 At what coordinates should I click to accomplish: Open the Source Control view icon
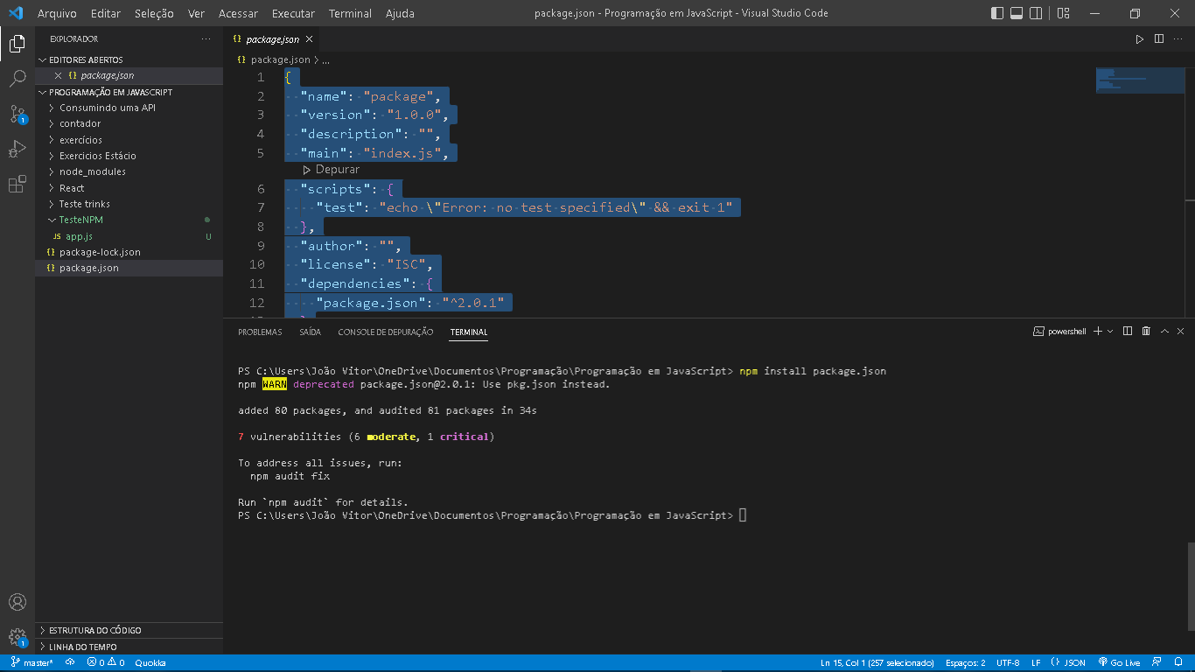point(17,114)
